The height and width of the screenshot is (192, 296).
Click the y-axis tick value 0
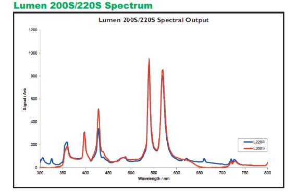(x=36, y=168)
